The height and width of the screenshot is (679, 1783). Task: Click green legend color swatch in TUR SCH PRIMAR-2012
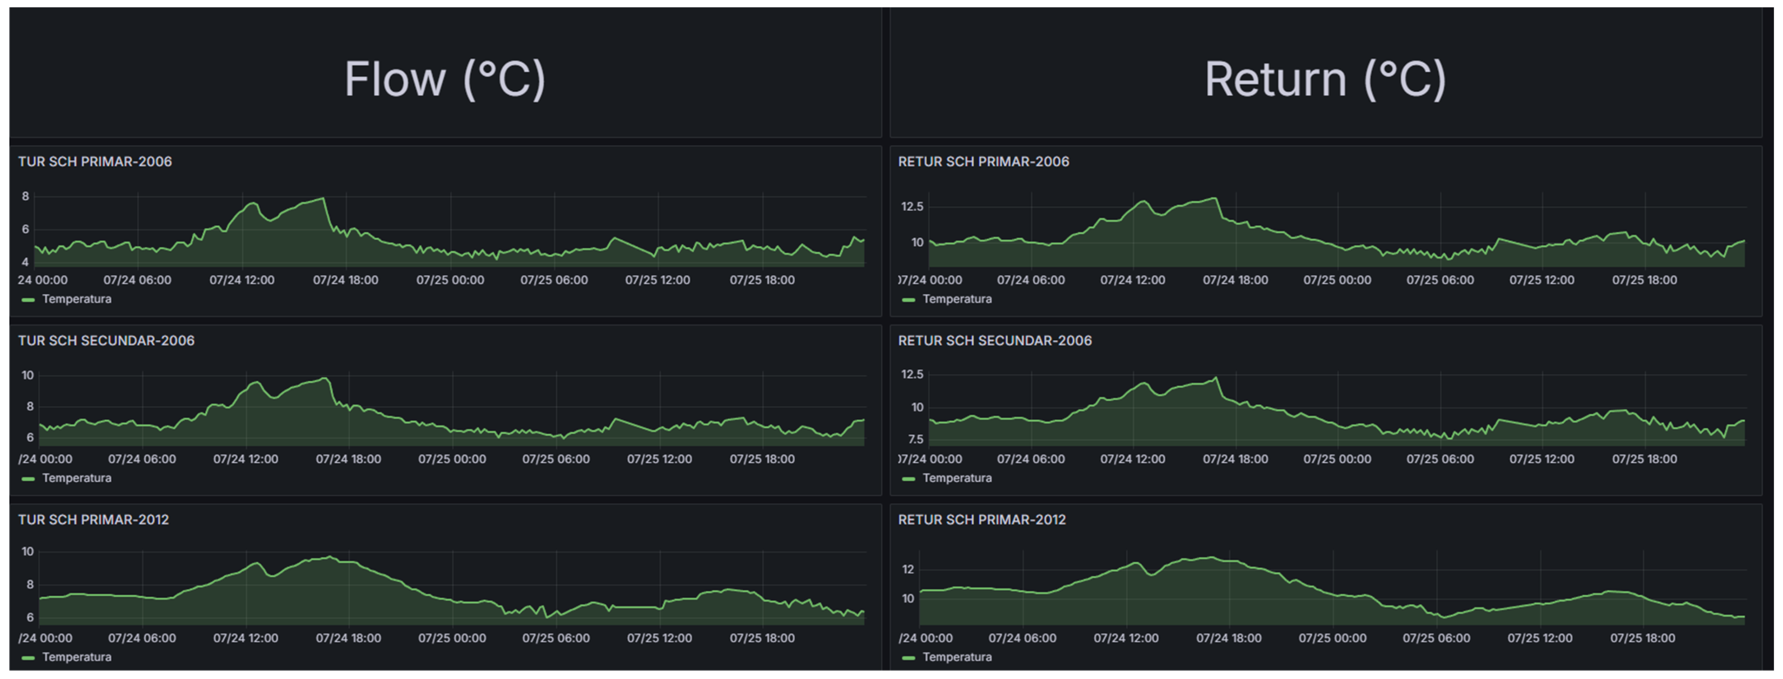click(x=28, y=658)
